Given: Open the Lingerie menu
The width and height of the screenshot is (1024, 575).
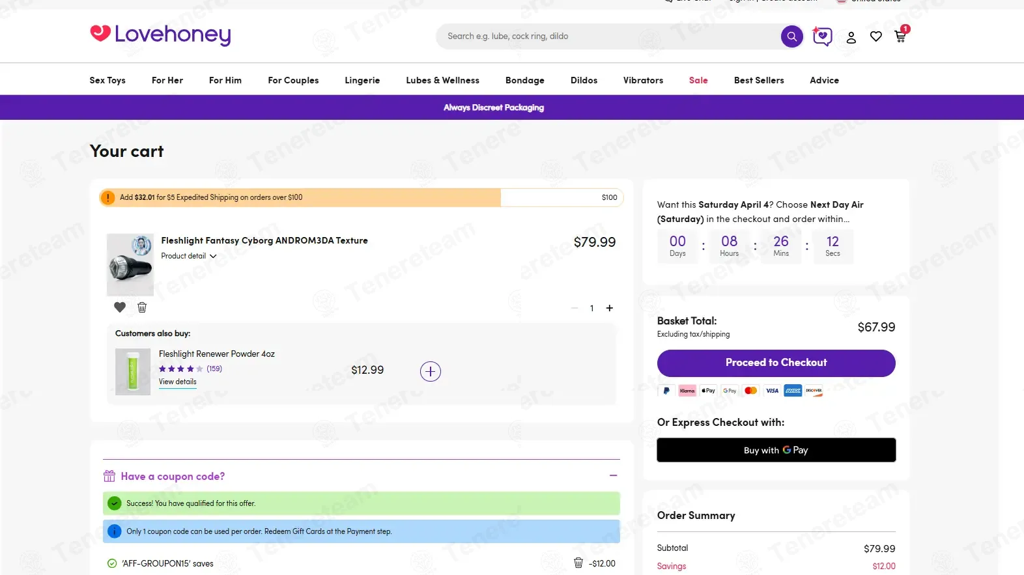Looking at the screenshot, I should point(362,80).
